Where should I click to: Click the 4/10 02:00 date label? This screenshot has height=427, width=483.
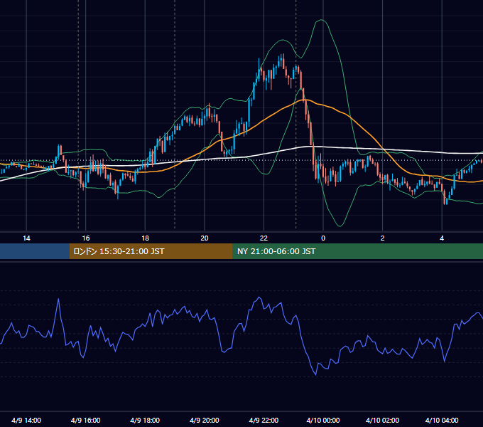(x=383, y=420)
